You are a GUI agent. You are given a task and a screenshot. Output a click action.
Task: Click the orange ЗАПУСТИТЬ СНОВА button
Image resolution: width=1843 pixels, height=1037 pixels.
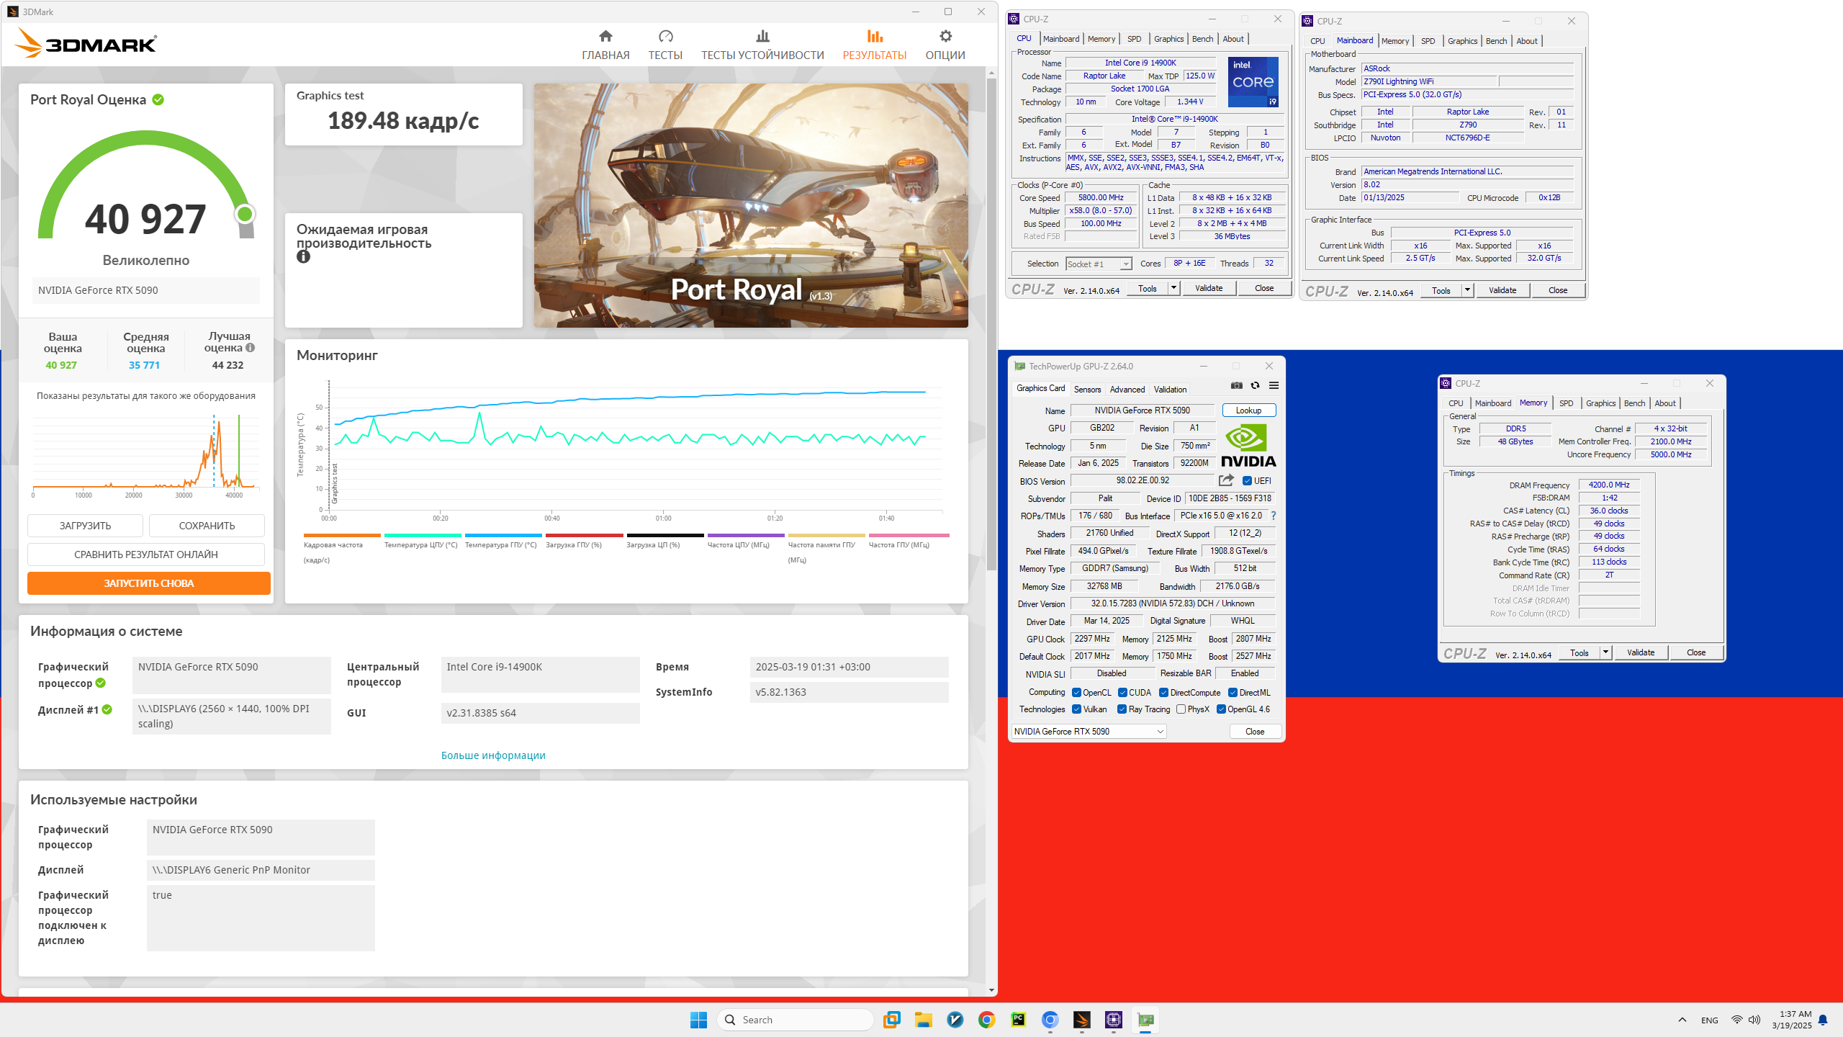click(x=149, y=583)
